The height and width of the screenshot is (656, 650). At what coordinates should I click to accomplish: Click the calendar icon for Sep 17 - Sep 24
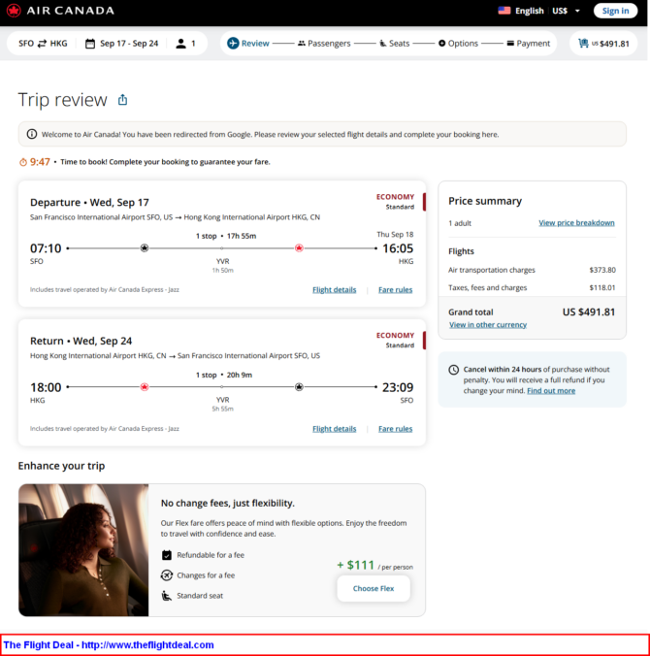coord(90,44)
